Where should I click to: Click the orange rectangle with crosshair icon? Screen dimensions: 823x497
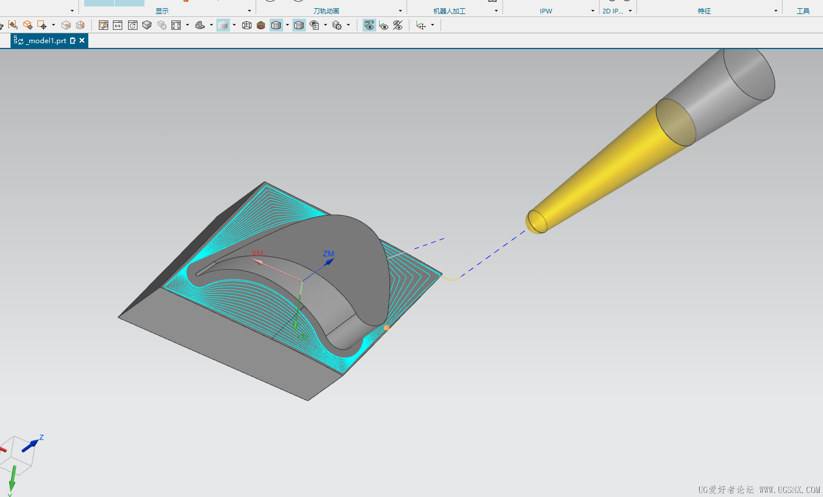42,25
